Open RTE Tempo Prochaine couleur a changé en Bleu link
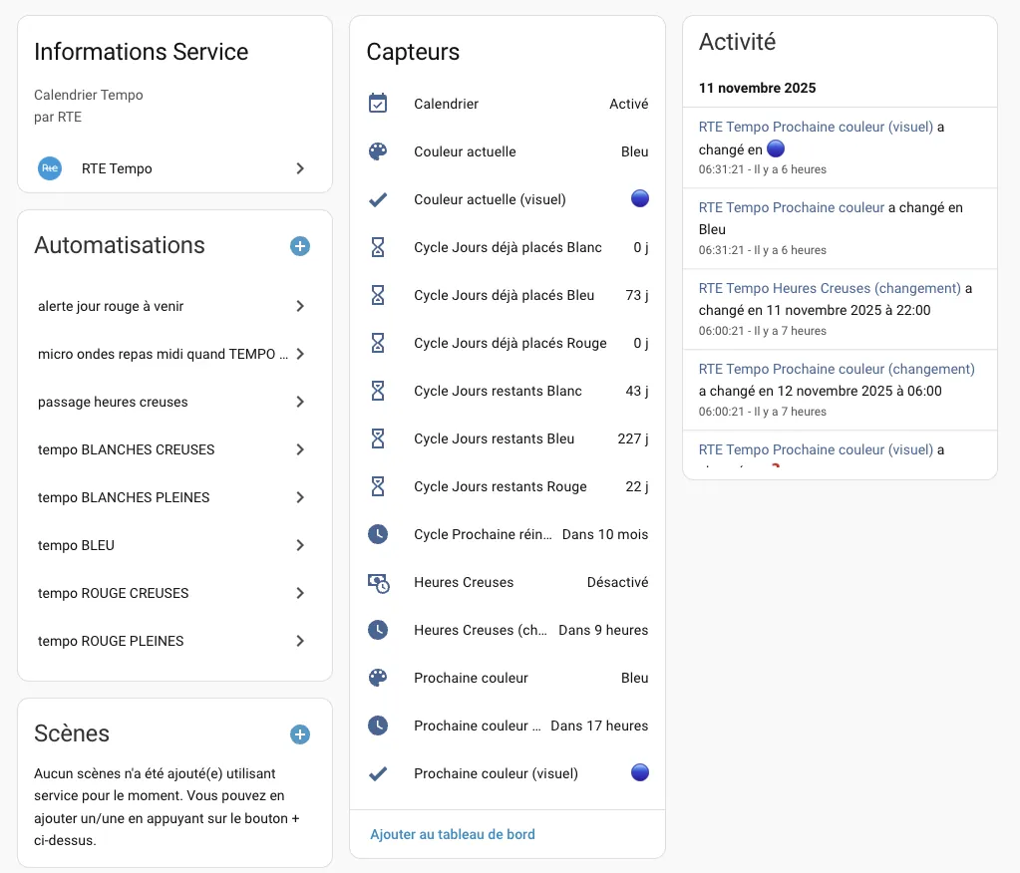 (792, 207)
